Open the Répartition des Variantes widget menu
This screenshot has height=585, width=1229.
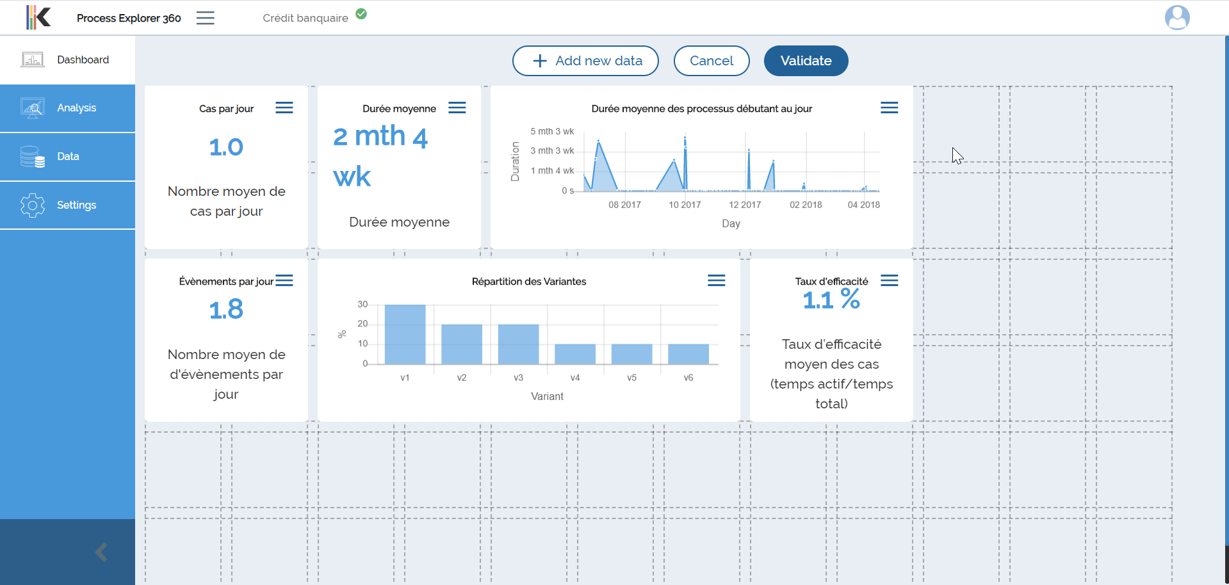[717, 280]
